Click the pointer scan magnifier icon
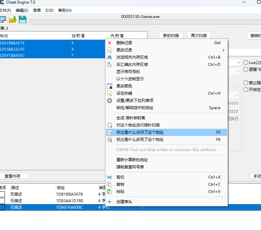Screen dimensions: 261x230 pos(110,125)
